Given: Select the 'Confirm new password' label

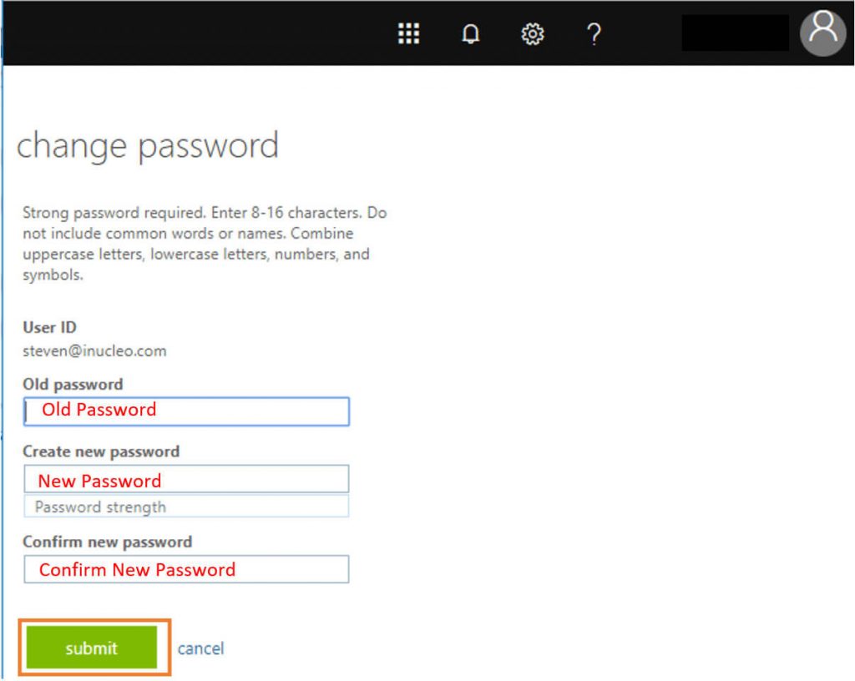Looking at the screenshot, I should coord(108,542).
